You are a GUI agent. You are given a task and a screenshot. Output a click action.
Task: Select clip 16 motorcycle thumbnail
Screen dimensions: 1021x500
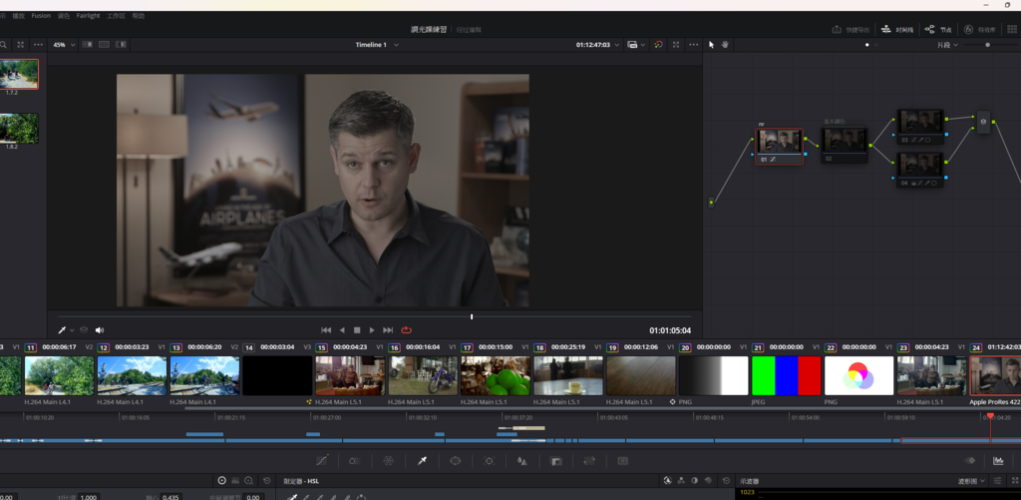[x=423, y=375]
